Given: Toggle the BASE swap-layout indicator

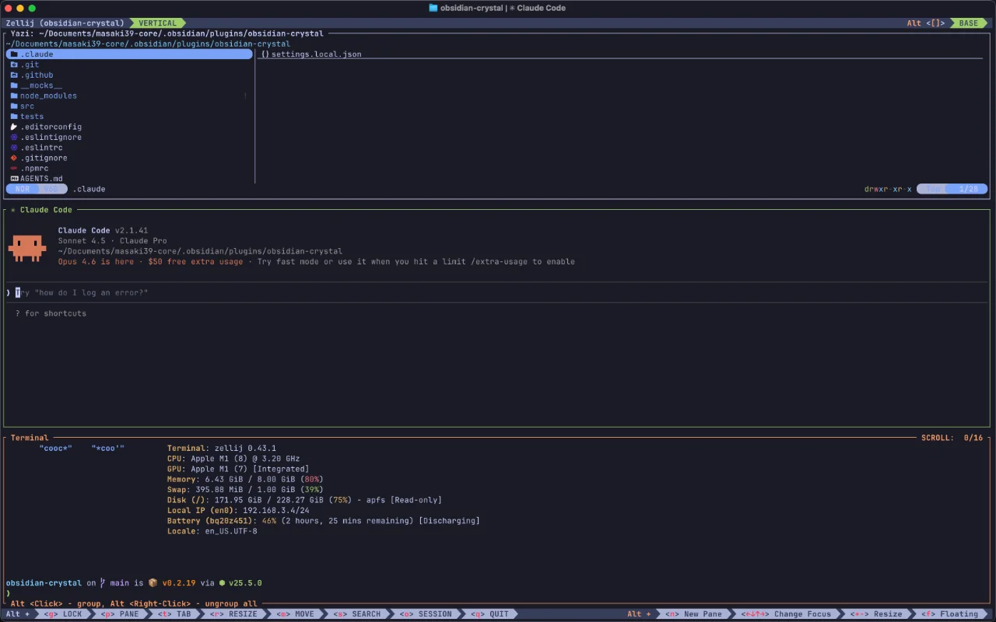Looking at the screenshot, I should tap(968, 23).
